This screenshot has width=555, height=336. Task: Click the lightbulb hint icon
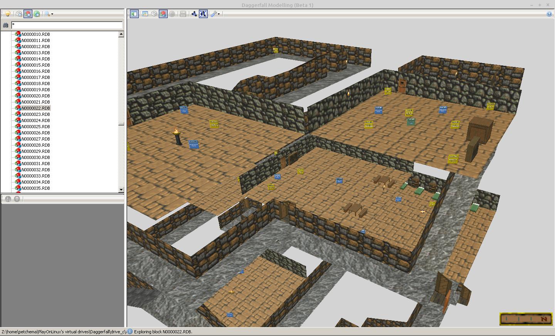coord(7,14)
